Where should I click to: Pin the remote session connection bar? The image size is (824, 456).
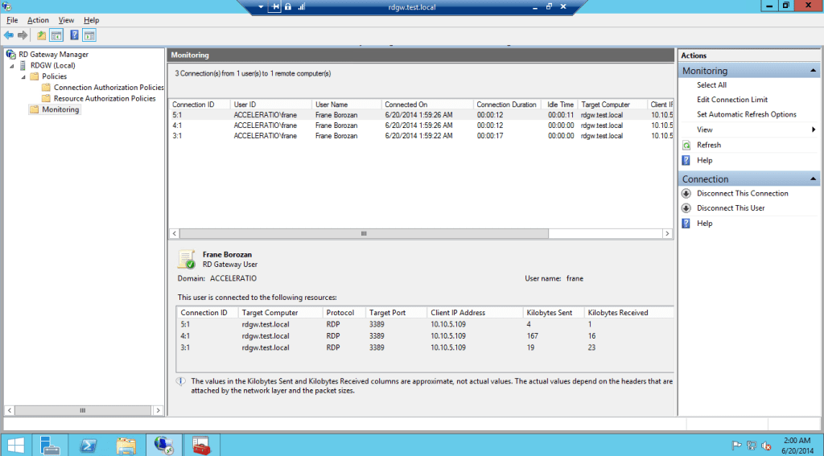(x=275, y=6)
